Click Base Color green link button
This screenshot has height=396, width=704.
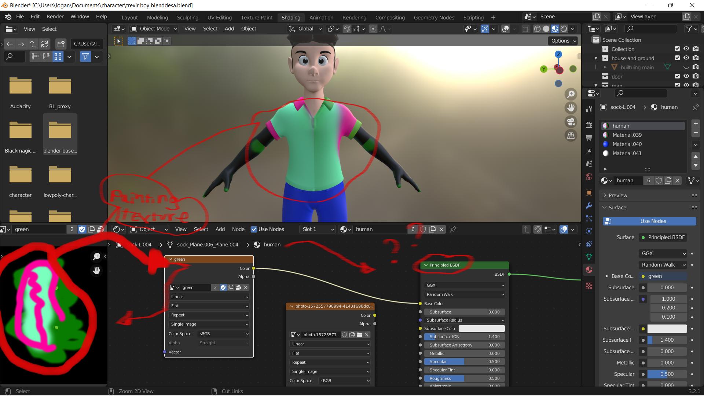tap(663, 276)
